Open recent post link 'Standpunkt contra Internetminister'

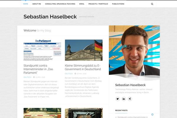point(132,117)
